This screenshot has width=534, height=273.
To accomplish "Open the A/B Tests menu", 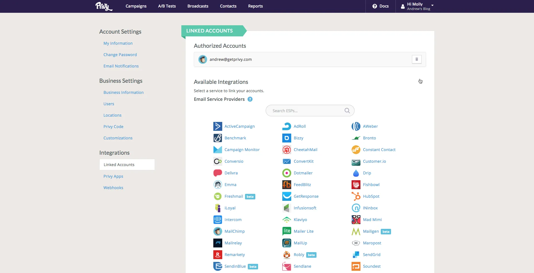I will click(167, 6).
